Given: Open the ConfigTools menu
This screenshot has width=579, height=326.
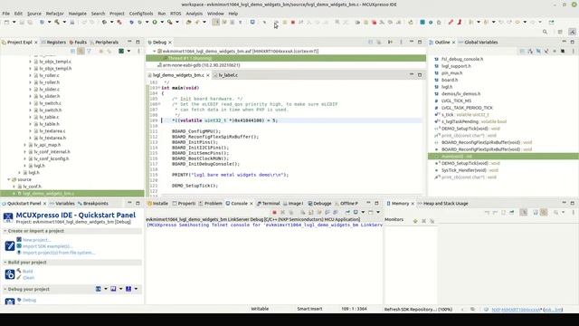Looking at the screenshot, I should tap(141, 14).
